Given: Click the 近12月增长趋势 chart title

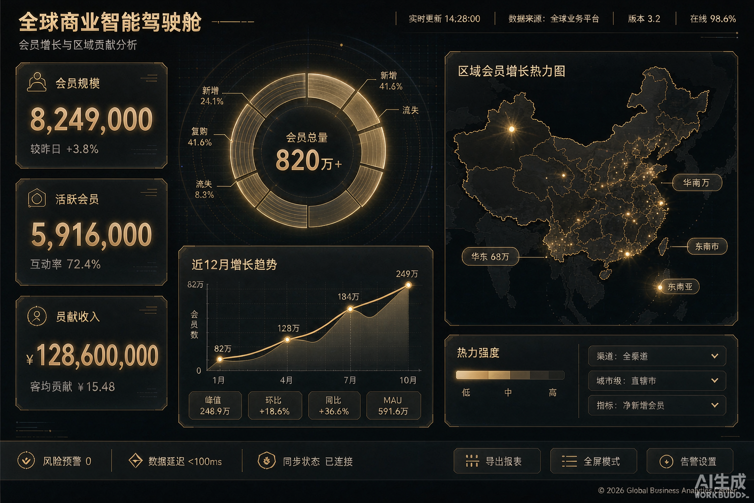Looking at the screenshot, I should 234,265.
